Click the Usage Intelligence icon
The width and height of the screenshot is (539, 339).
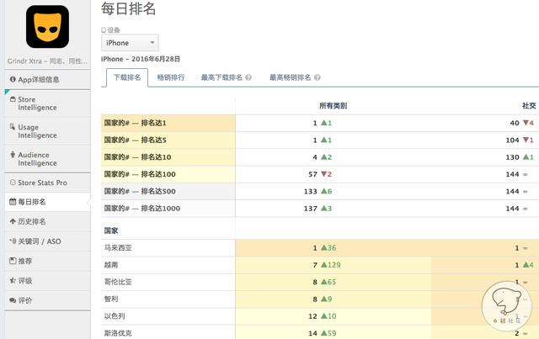pos(13,127)
